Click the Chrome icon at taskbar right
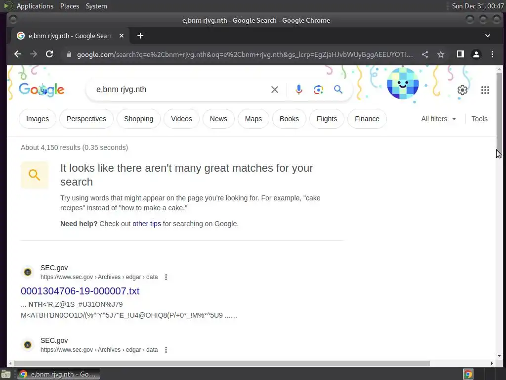Viewport: 506px width, 380px height. [468, 374]
